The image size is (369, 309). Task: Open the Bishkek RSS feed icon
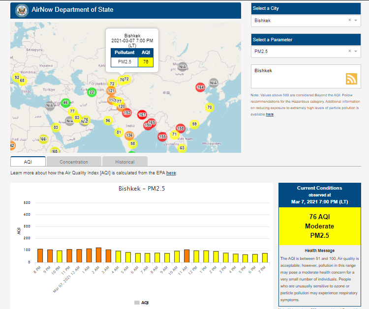click(351, 79)
